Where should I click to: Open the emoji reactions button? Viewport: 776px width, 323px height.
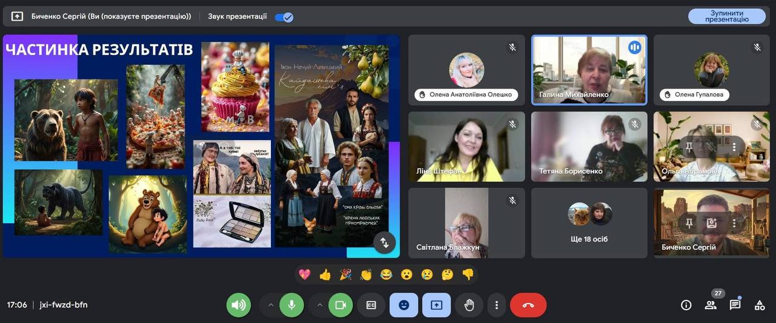tap(404, 305)
